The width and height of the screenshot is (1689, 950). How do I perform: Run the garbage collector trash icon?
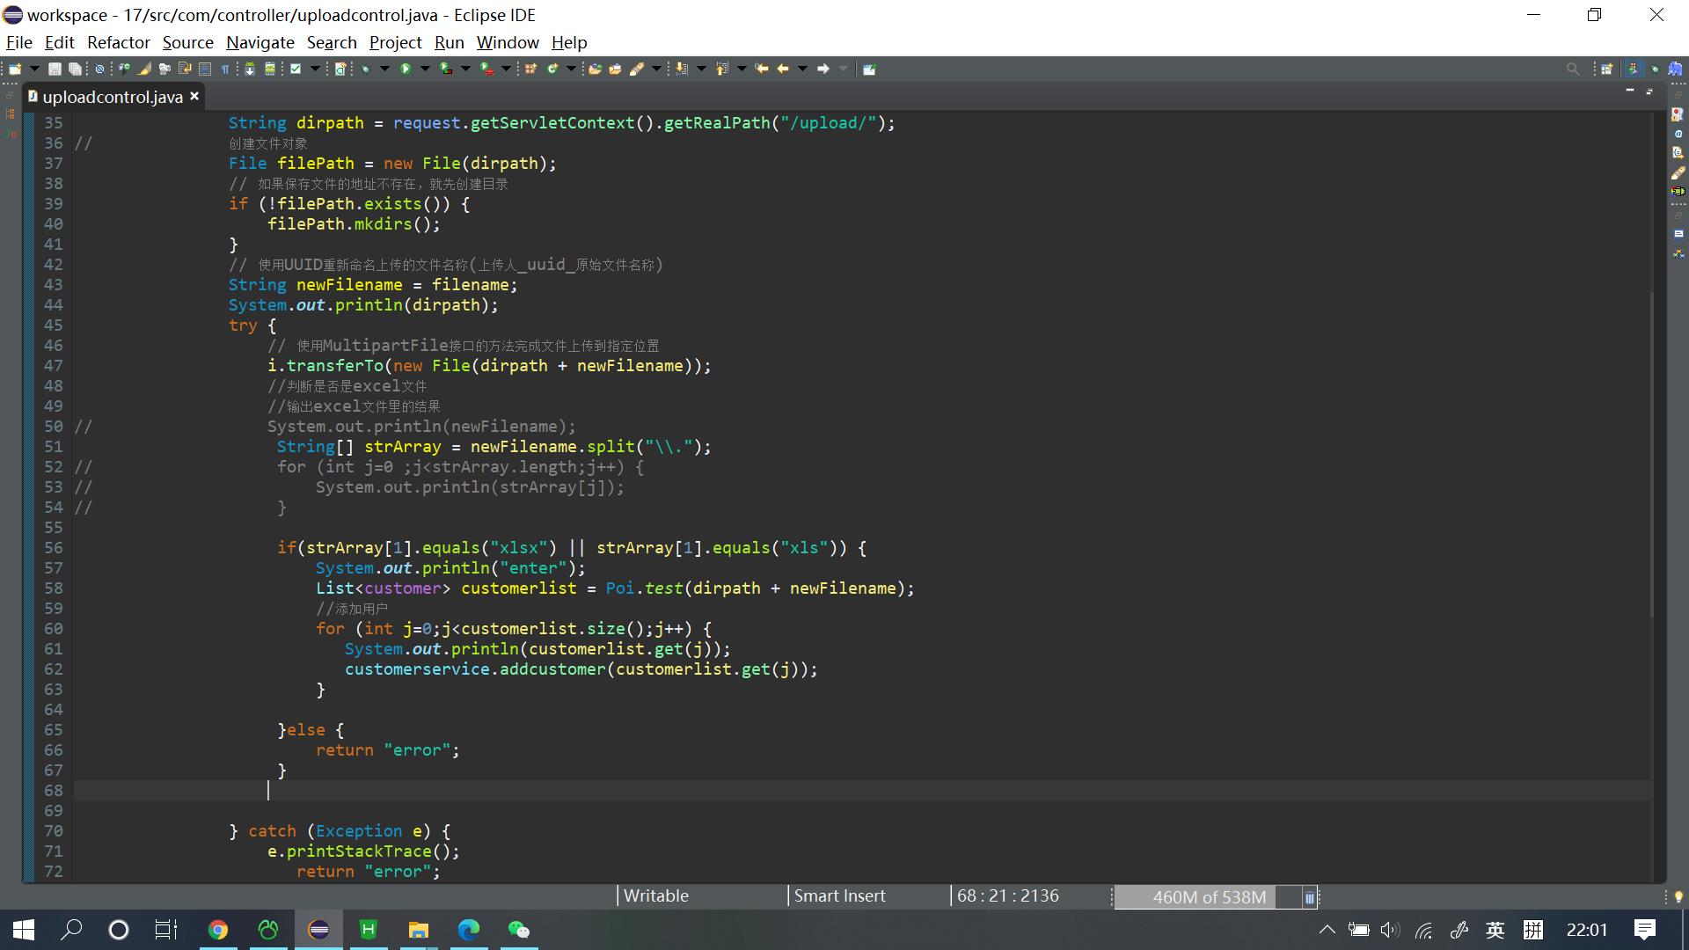coord(1309,897)
